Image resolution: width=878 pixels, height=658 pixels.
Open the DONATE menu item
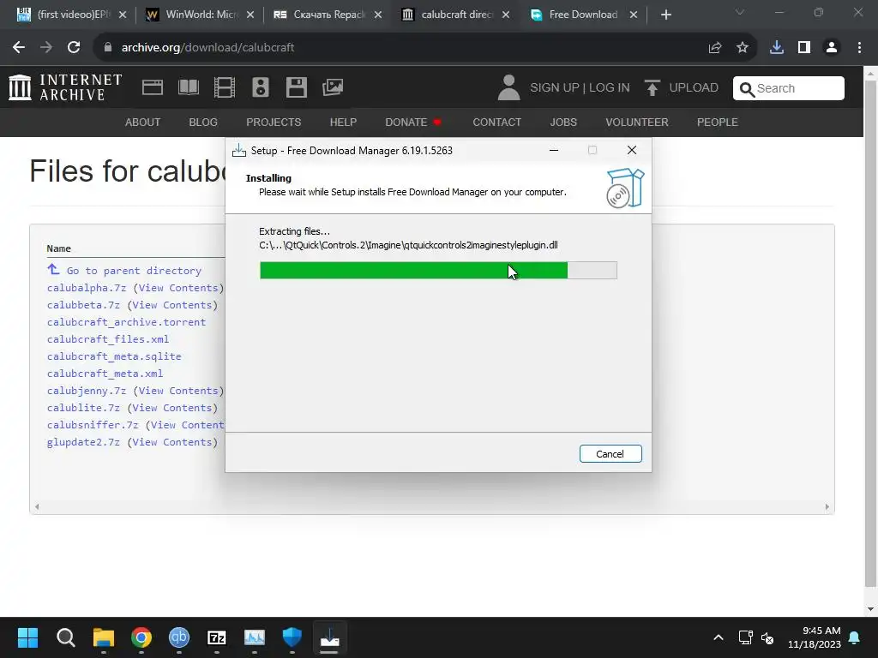coord(412,122)
